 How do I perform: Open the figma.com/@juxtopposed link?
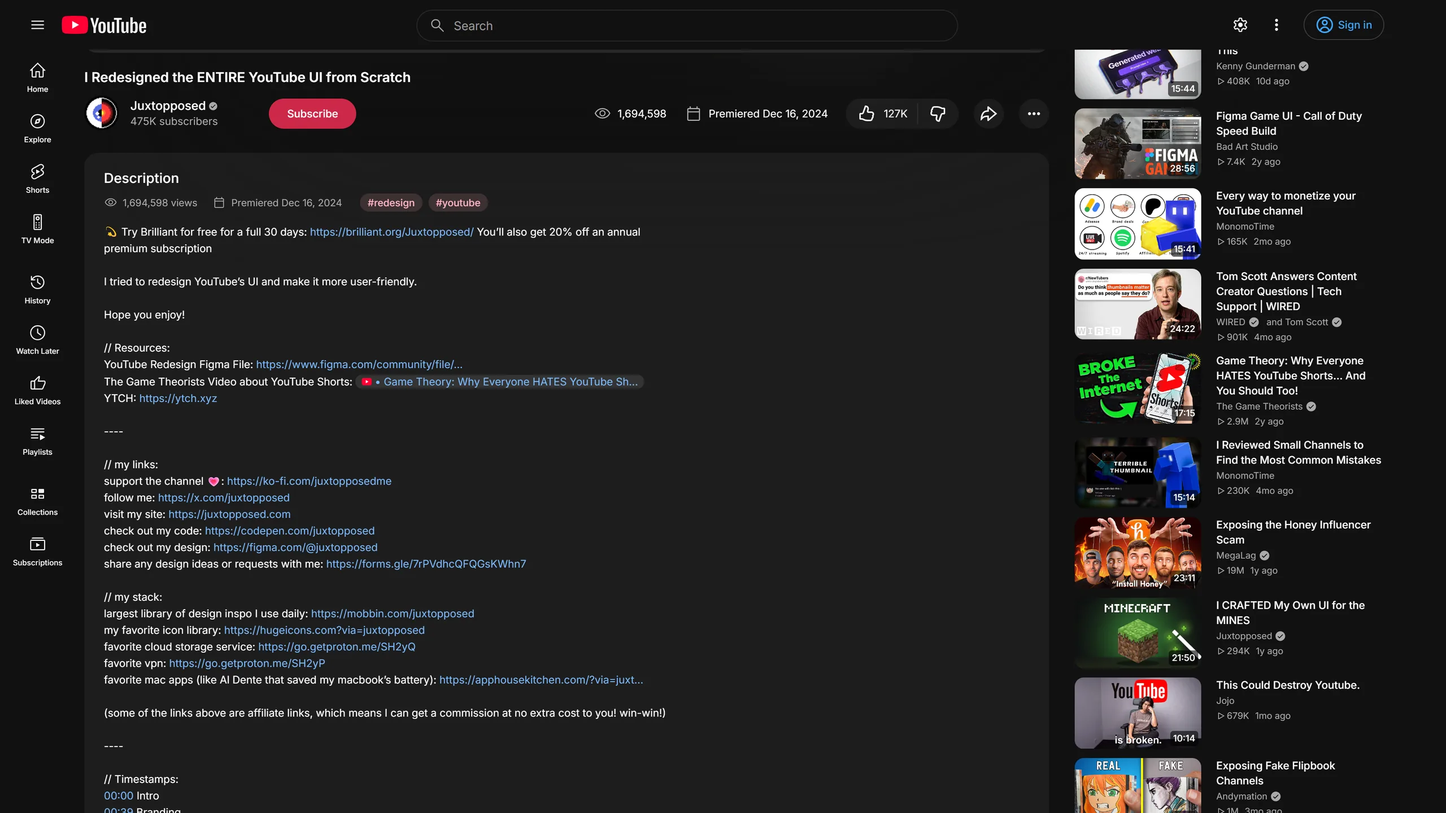[x=295, y=547]
